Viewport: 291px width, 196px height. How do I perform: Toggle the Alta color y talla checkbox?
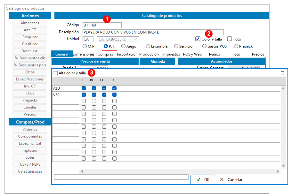pyautogui.click(x=55, y=73)
